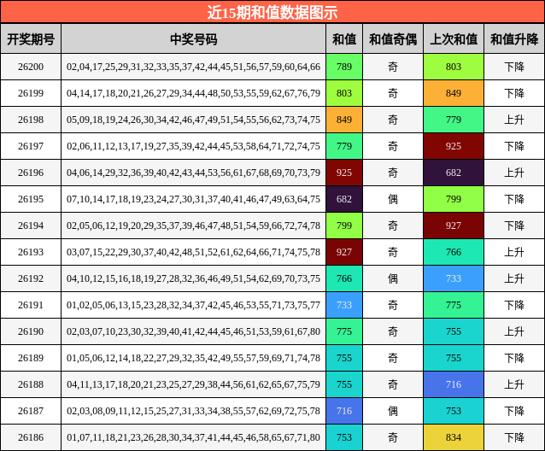This screenshot has height=451, width=545.
Task: Click the 上升 trend cell in row 26198
Action: (x=514, y=120)
